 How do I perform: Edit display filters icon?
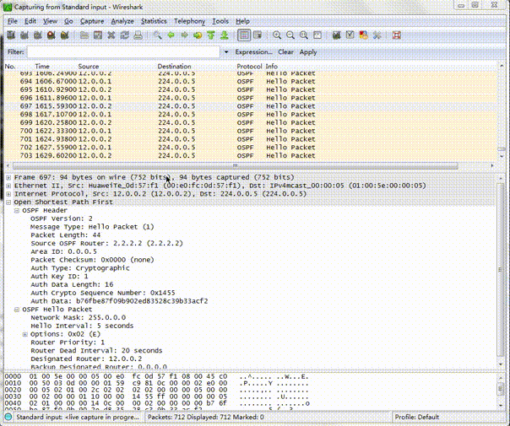[x=350, y=35]
